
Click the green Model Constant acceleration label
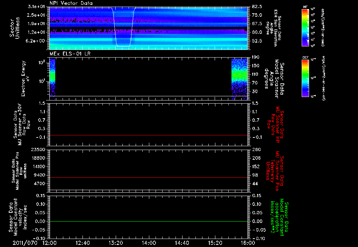click(x=280, y=217)
